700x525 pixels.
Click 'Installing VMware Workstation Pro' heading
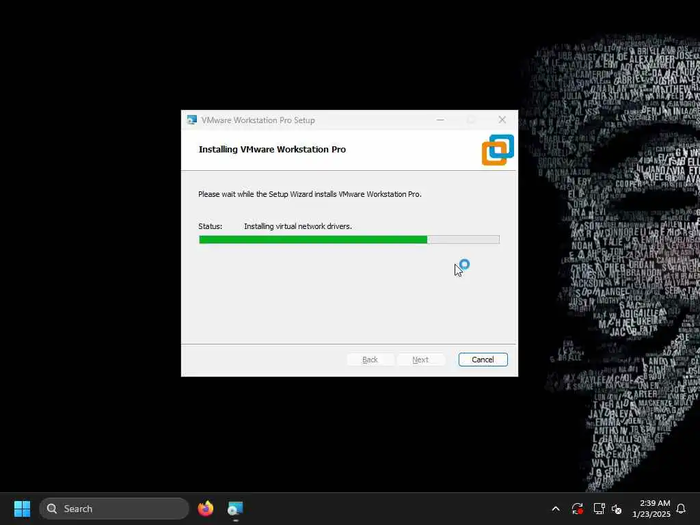(x=272, y=150)
